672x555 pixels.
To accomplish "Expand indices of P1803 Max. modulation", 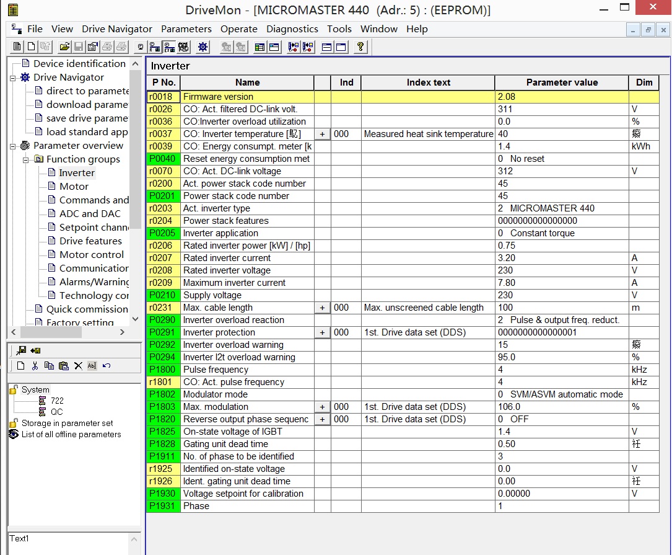I will click(x=322, y=407).
